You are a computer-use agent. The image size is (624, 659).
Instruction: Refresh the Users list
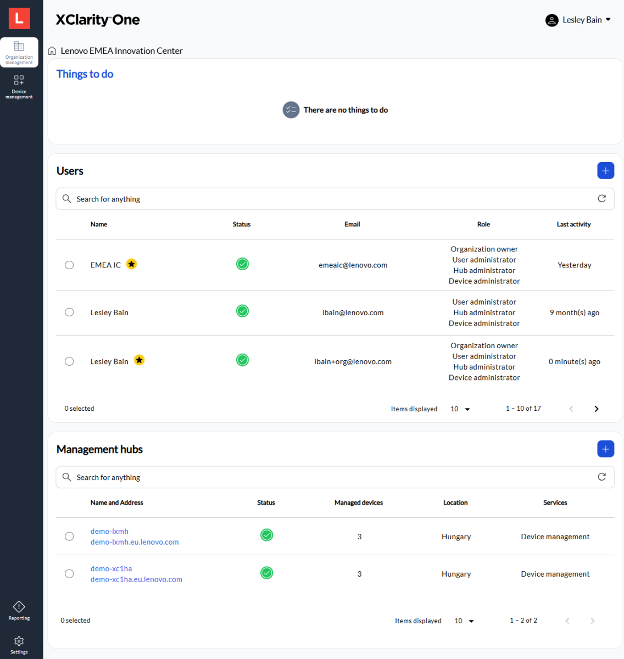pyautogui.click(x=601, y=198)
